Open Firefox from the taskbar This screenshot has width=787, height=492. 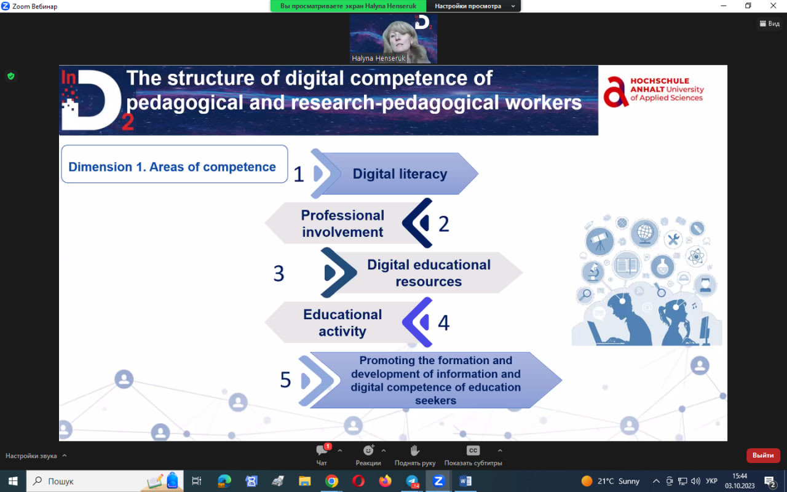[x=385, y=481]
